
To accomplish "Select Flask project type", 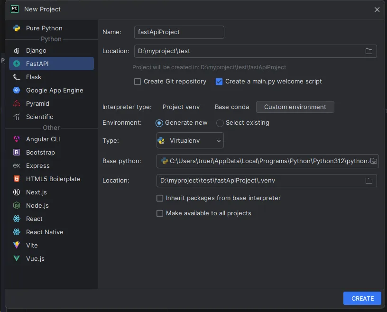I will 51,77.
